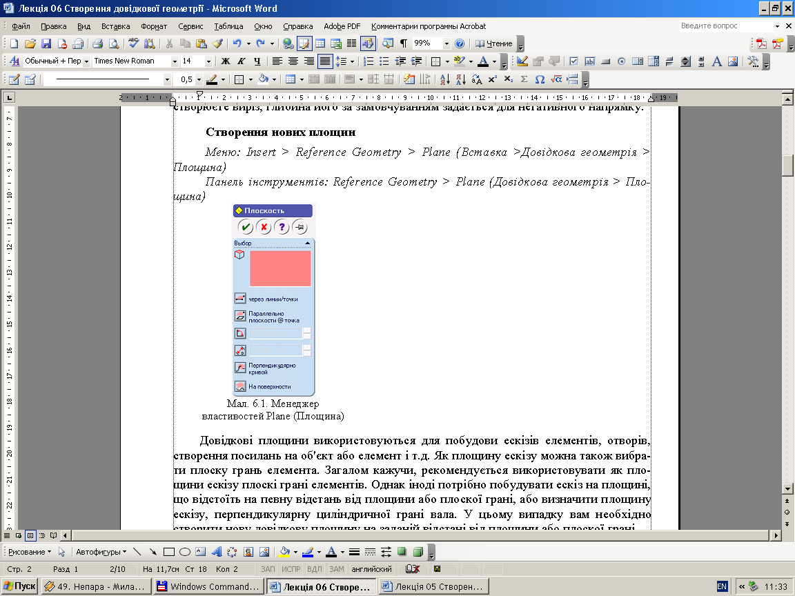The height and width of the screenshot is (596, 795).
Task: Insert a symbol using the Omega icon
Action: [540, 79]
